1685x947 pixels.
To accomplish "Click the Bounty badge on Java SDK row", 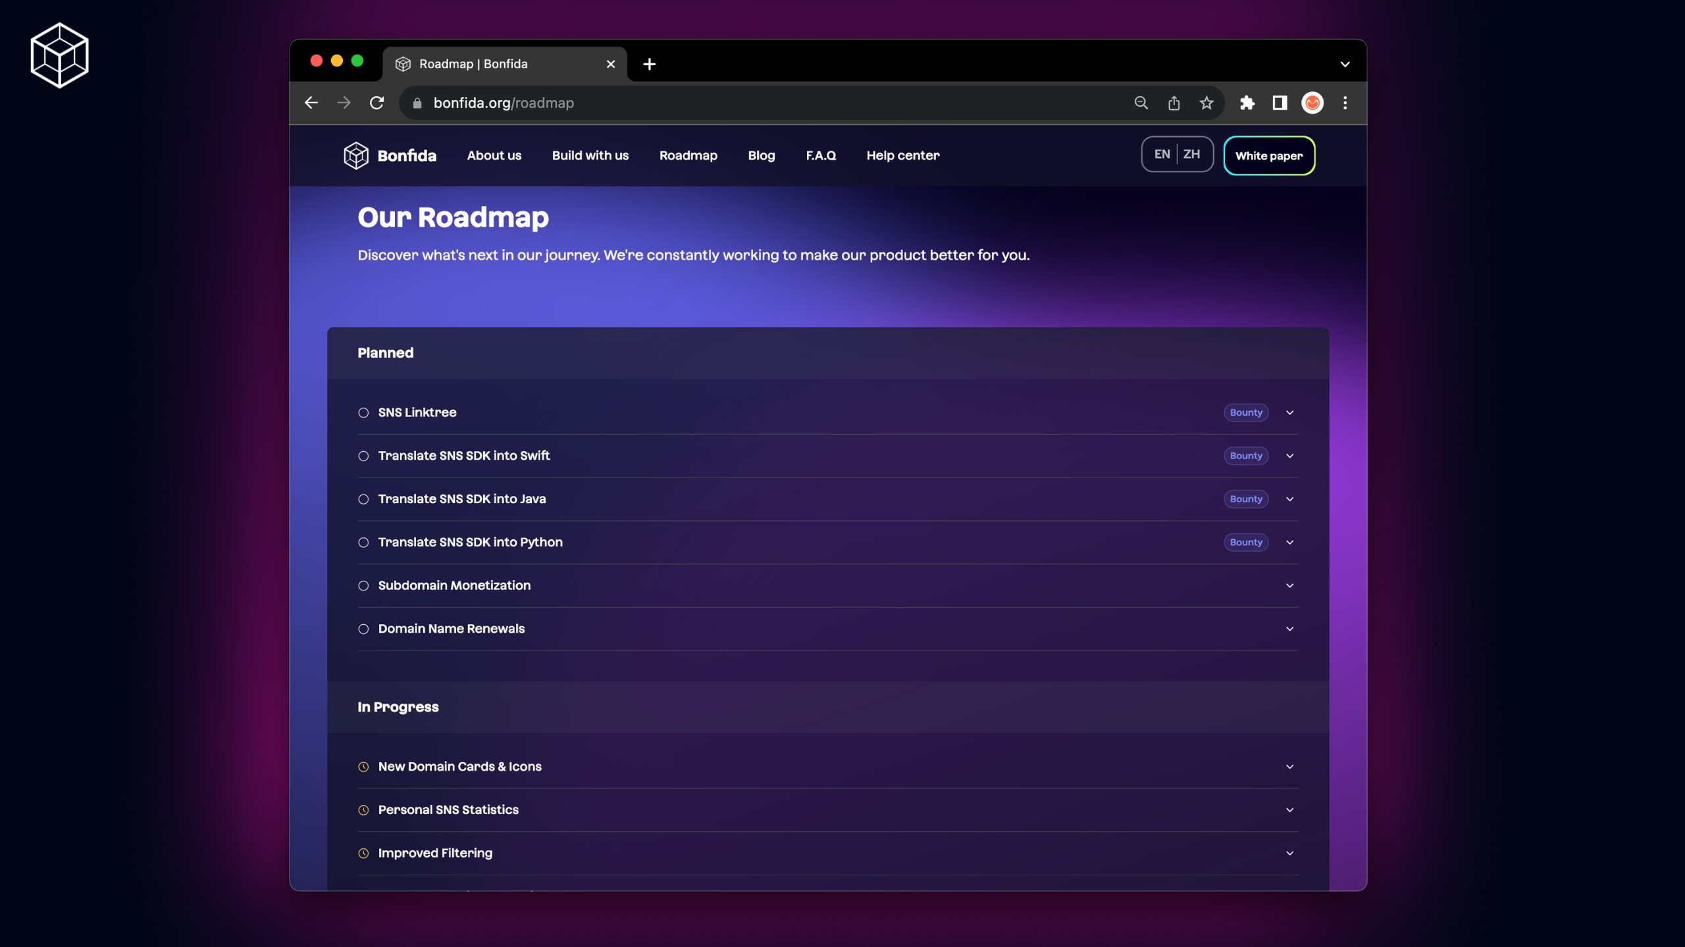I will (1245, 499).
